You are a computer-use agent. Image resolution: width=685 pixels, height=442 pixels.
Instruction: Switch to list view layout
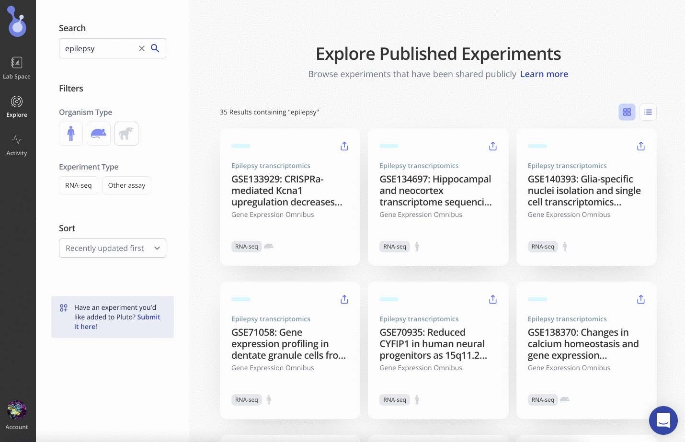(x=648, y=112)
